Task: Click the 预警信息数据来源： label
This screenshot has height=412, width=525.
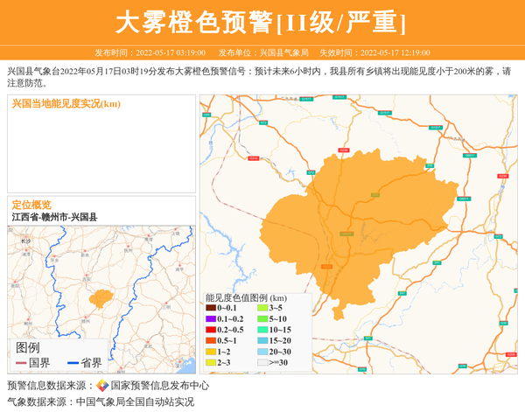Action: (52, 386)
